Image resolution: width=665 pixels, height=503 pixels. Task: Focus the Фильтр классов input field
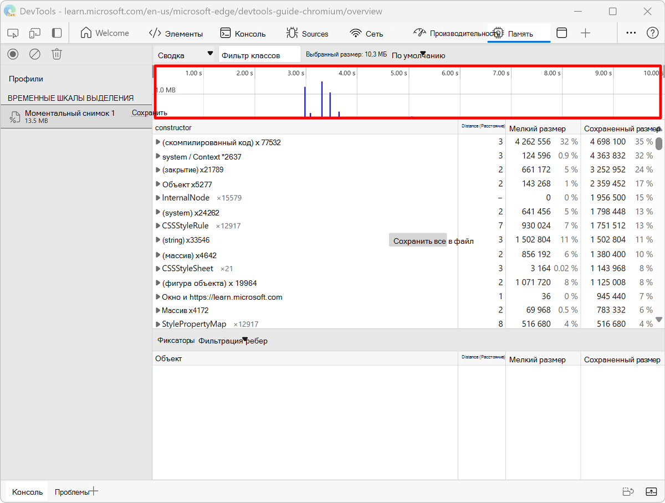tap(259, 55)
